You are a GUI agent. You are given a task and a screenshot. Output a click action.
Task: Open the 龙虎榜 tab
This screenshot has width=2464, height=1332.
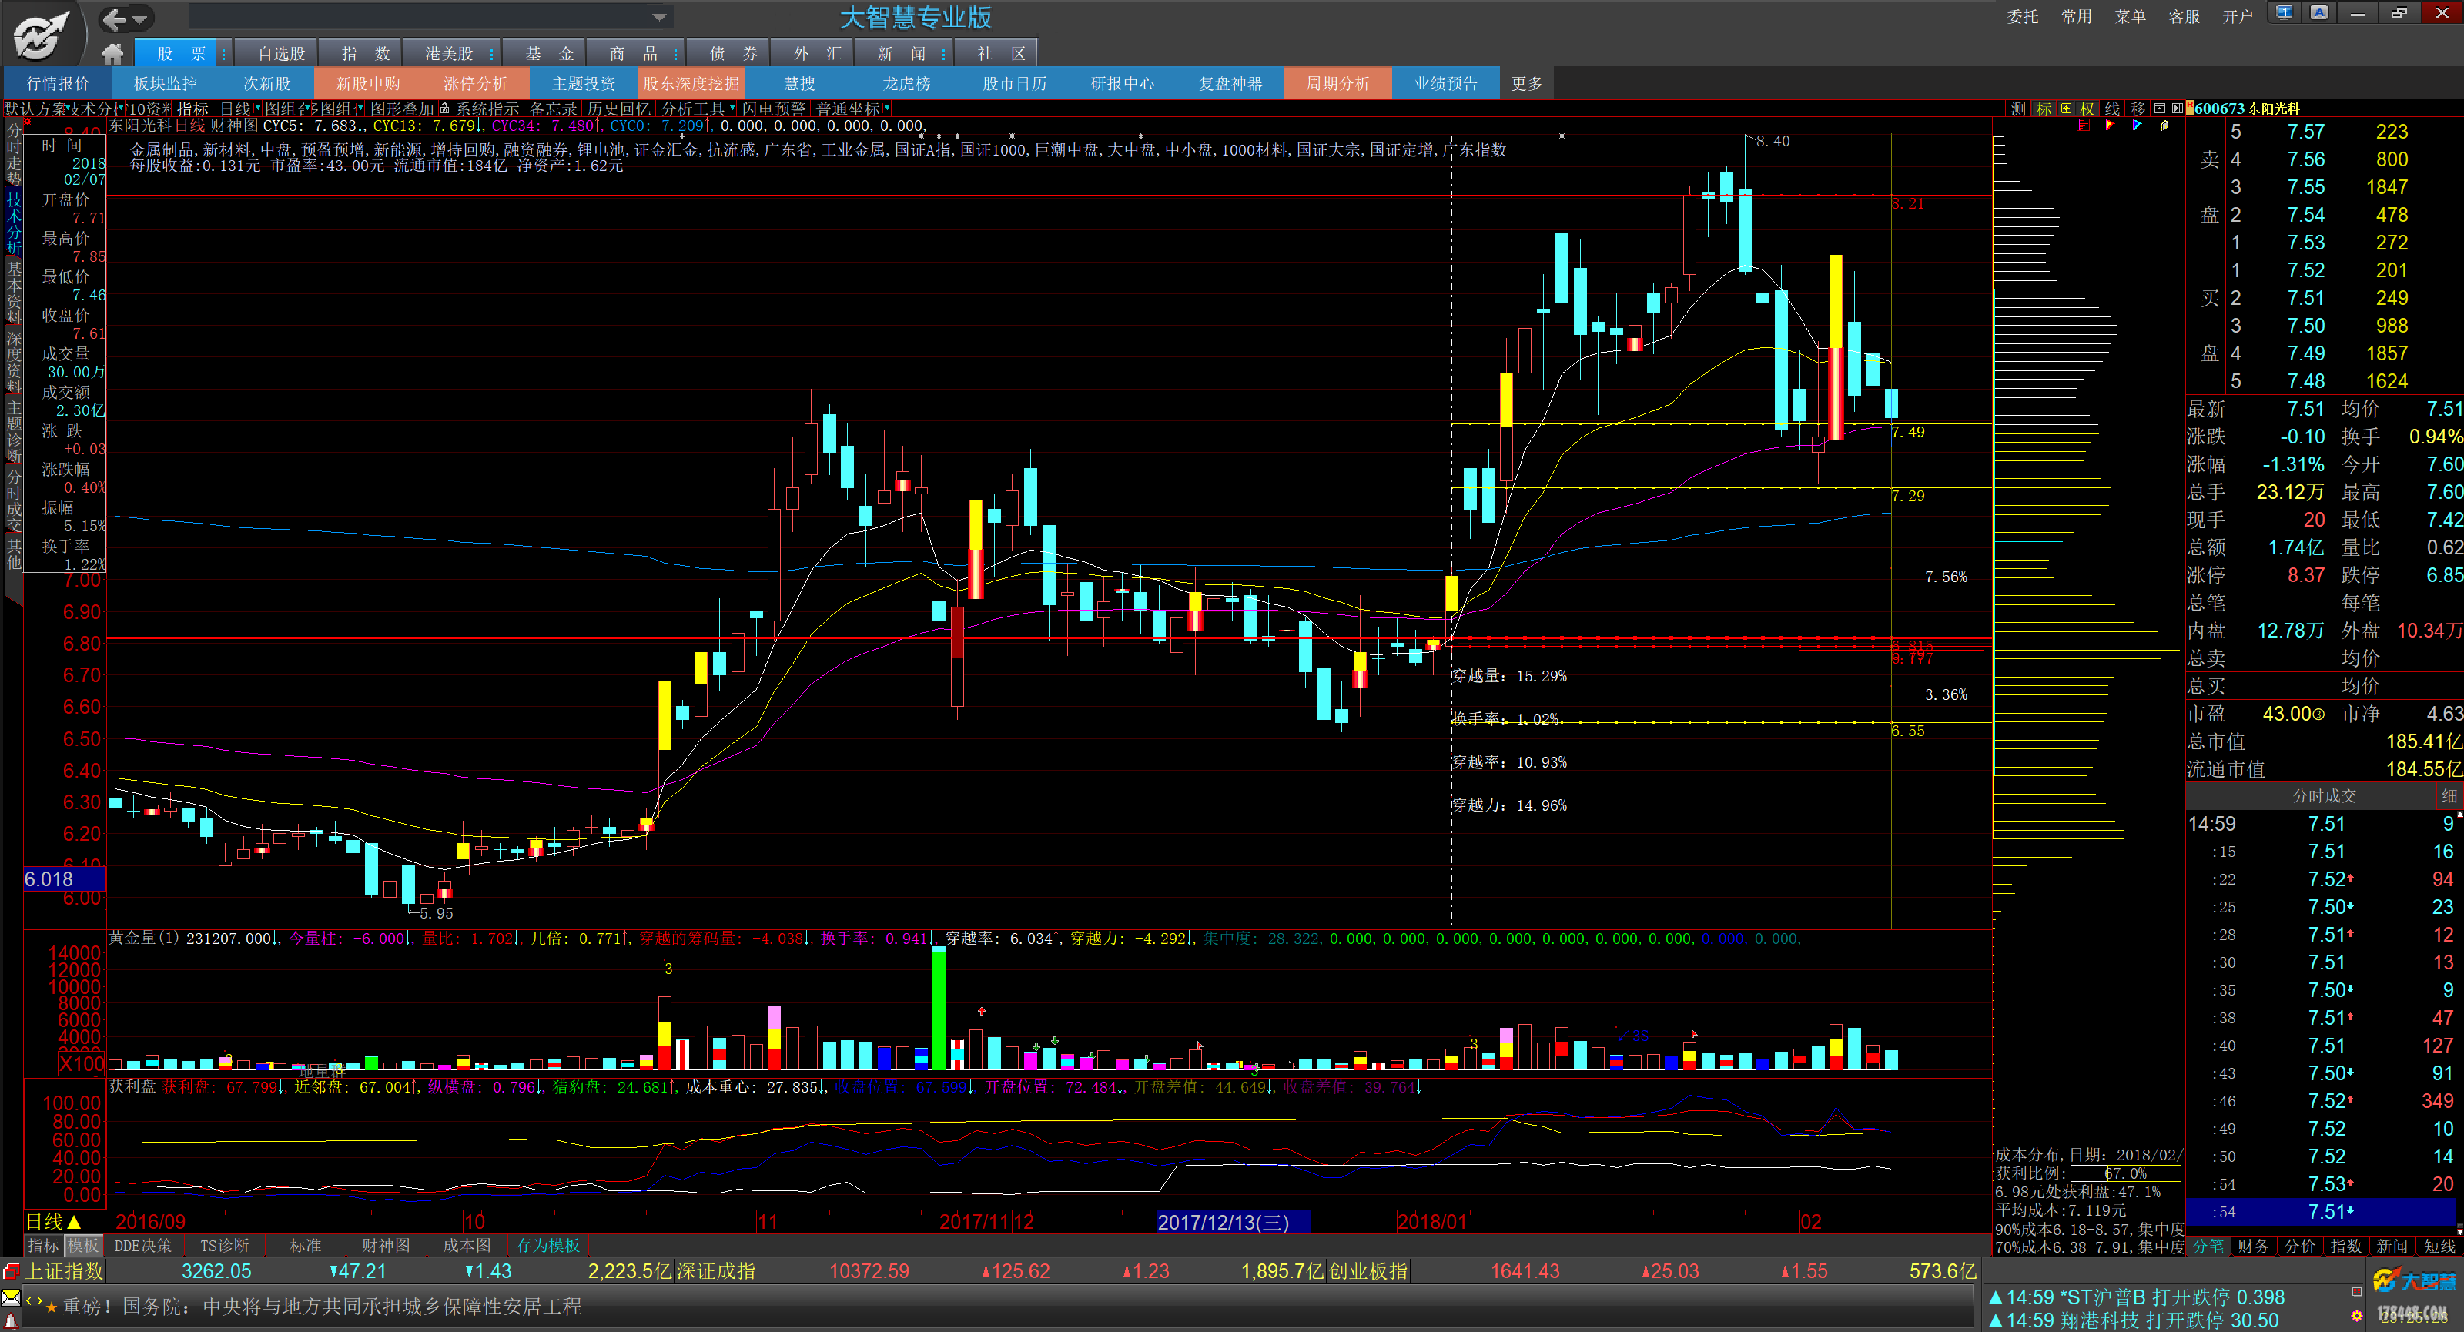point(907,84)
